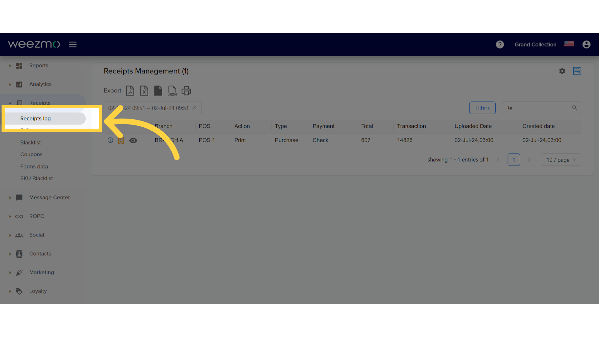Viewport: 599px width, 337px height.
Task: Toggle receipt visibility eye icon
Action: click(133, 140)
